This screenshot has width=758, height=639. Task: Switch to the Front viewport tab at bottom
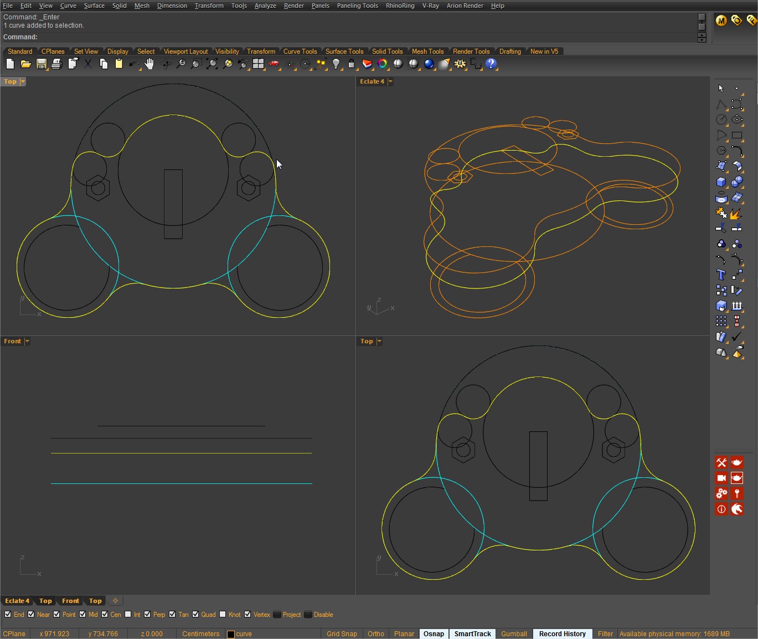70,601
